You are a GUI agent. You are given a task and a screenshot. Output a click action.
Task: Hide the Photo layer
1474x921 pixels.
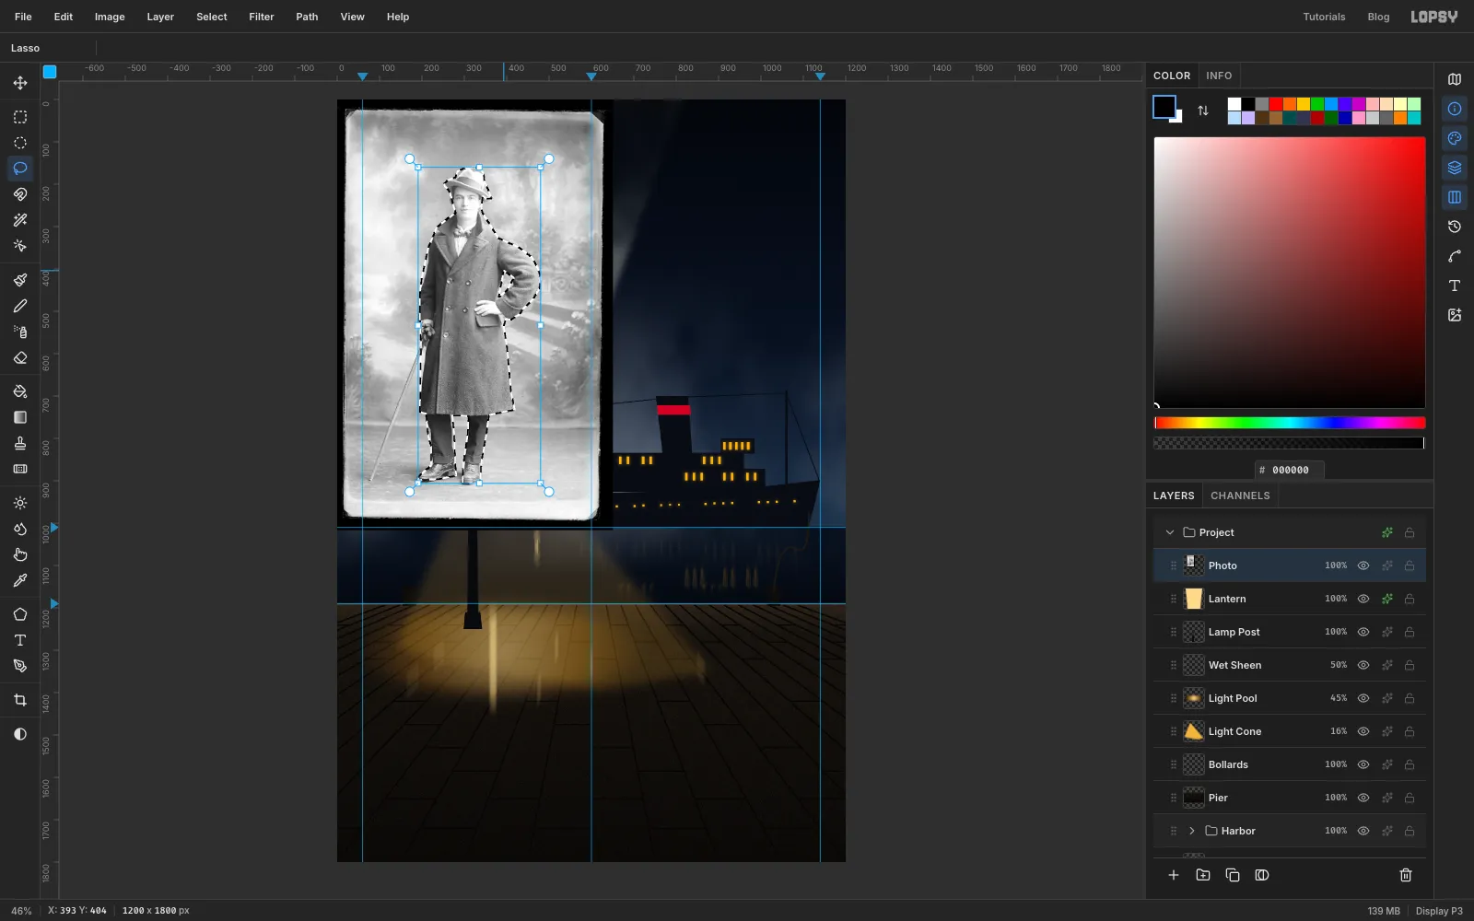click(1363, 565)
